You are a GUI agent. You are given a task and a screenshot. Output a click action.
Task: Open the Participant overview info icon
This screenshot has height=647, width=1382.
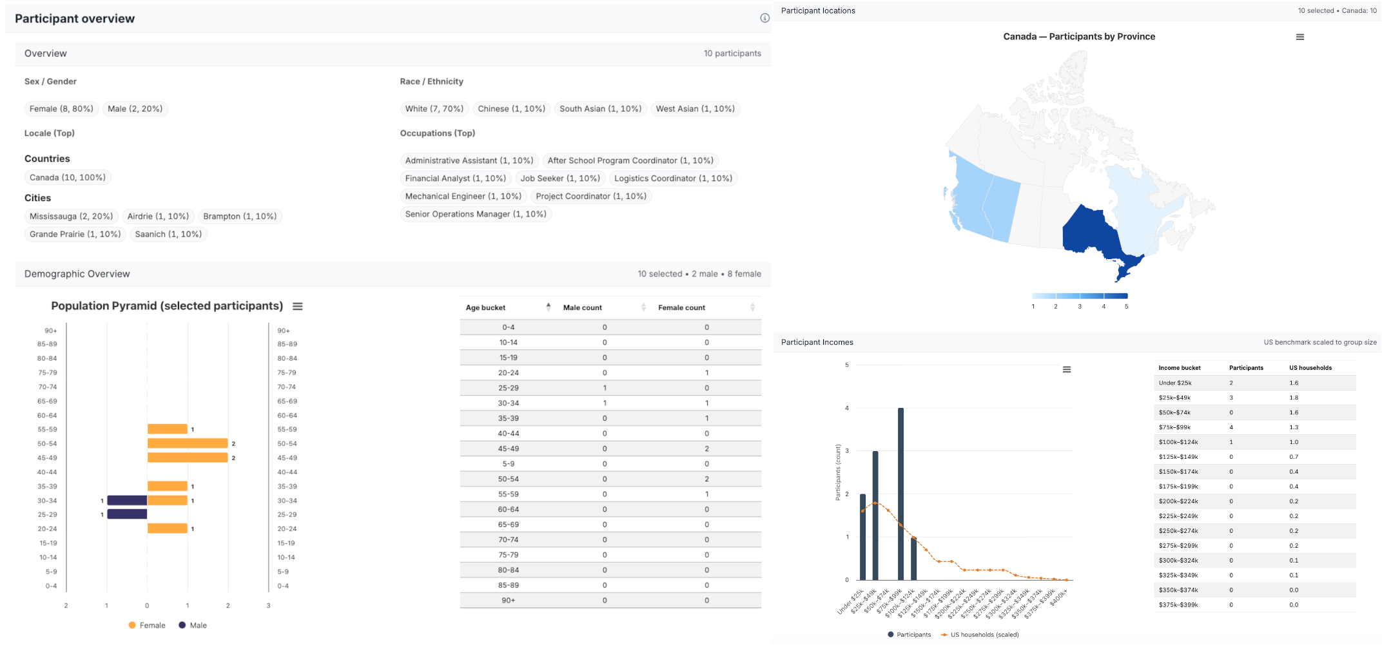764,18
